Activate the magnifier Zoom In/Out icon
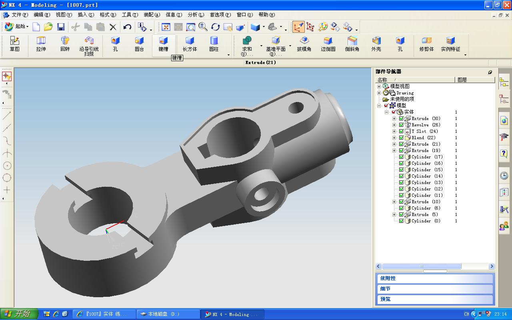The height and width of the screenshot is (320, 512). [203, 27]
